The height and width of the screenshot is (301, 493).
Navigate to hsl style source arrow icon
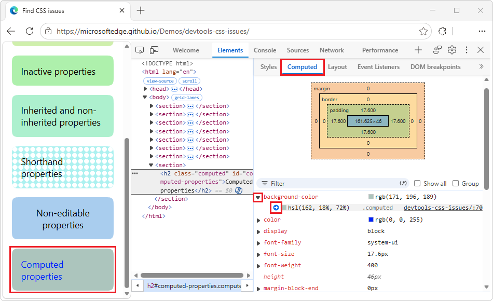[x=276, y=208]
